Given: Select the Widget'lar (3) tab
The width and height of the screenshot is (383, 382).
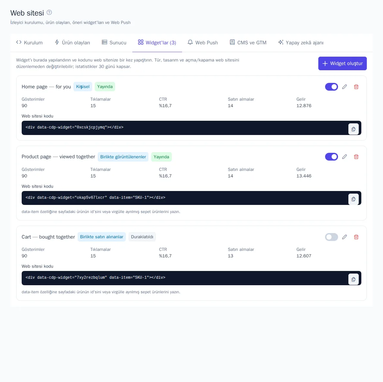Looking at the screenshot, I should 157,42.
